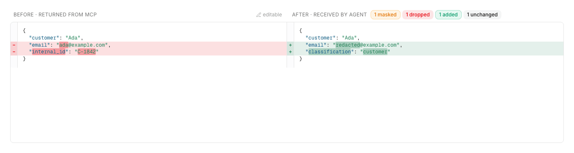Viewport: 574px width, 153px height.
Task: Click the "BEFORE · RETURNED FROM MCP" heading
Action: coord(55,15)
